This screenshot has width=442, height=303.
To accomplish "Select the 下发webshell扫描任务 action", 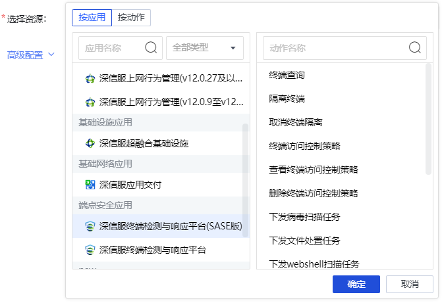I will tap(314, 264).
